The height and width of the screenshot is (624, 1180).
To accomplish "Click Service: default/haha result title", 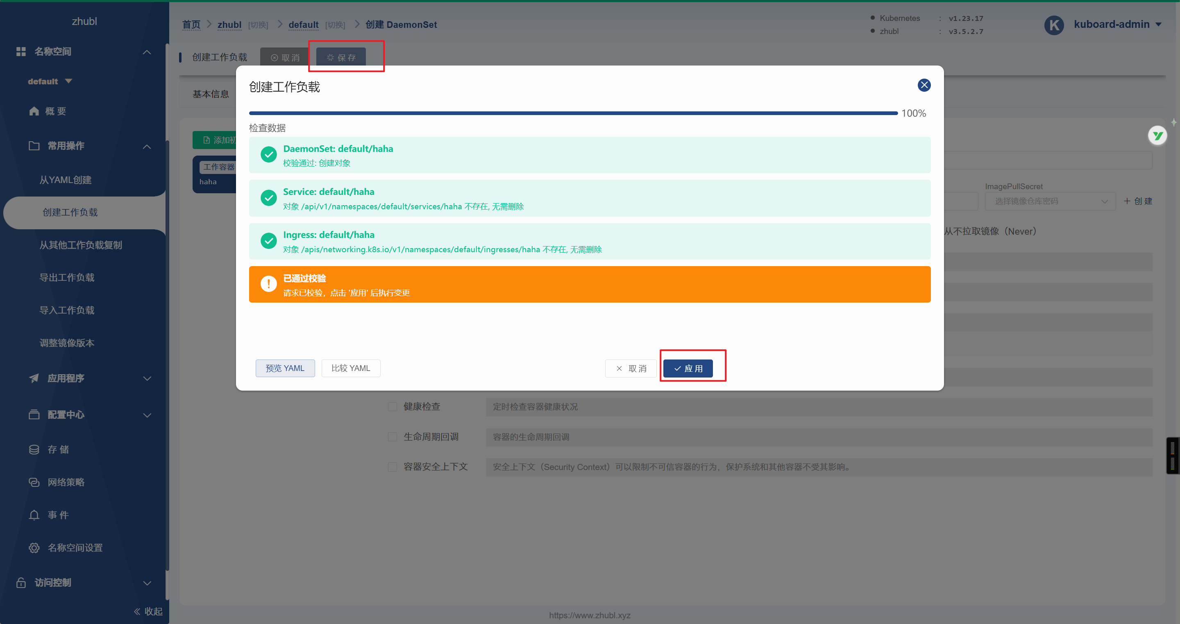I will [x=329, y=192].
